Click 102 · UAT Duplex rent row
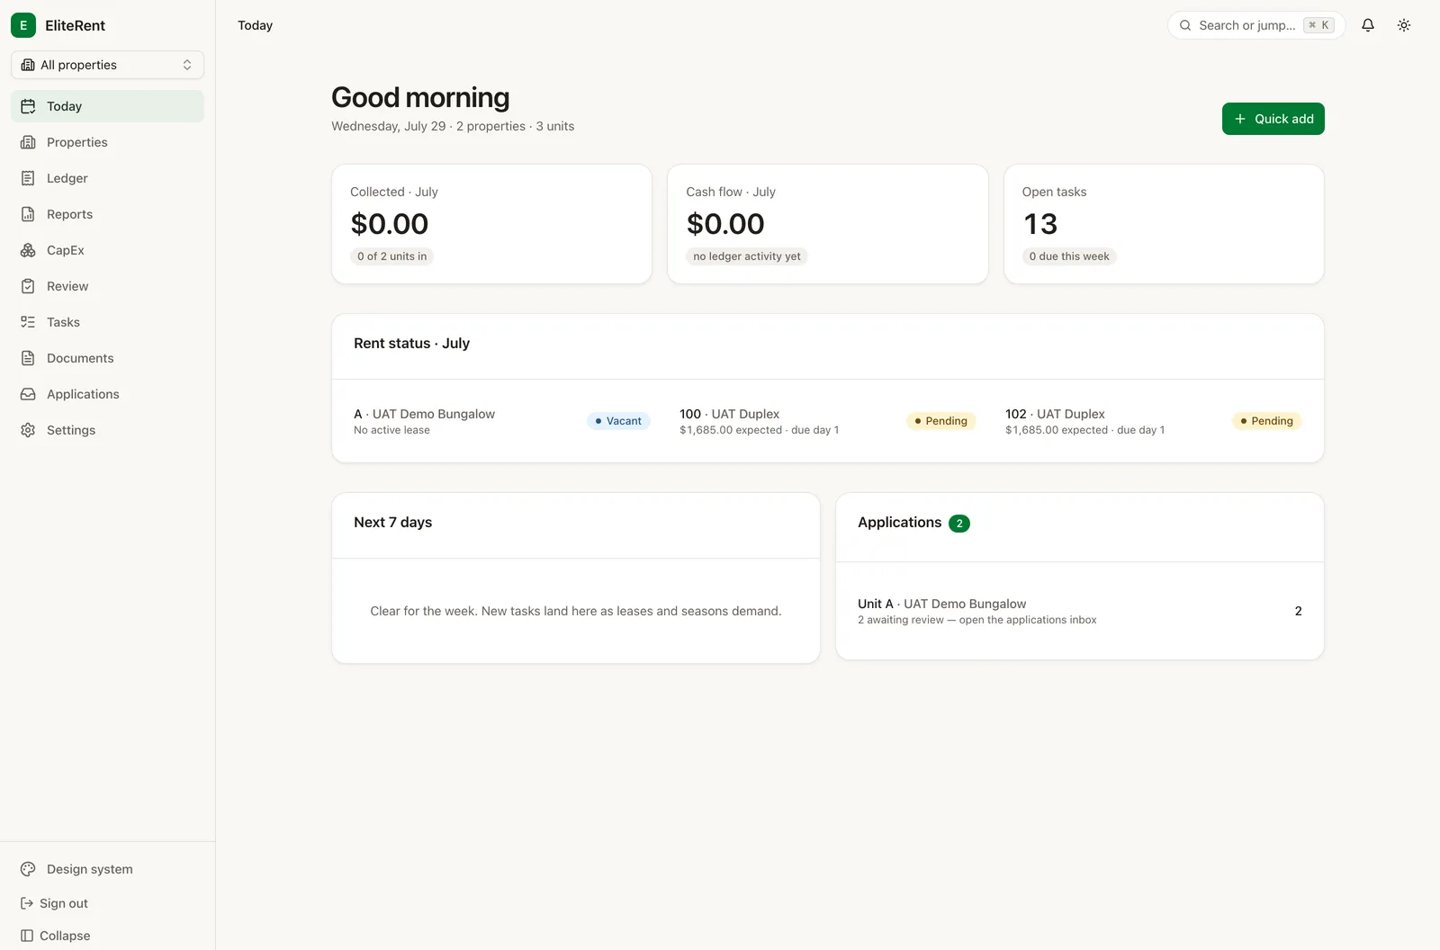Screen dimensions: 1440x950 [1154, 421]
